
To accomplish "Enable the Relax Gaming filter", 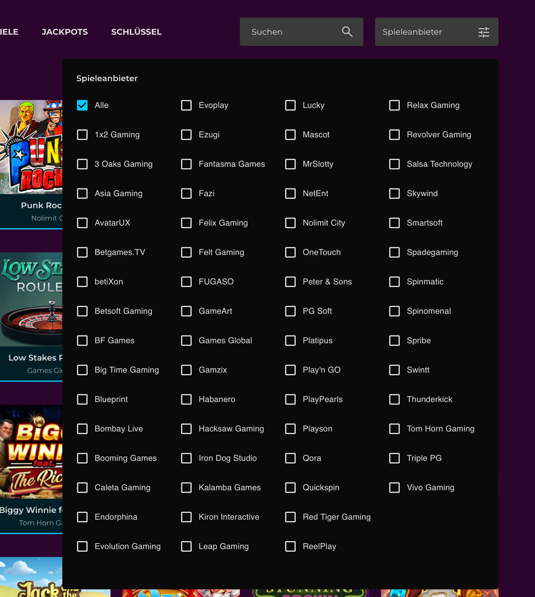I will (x=394, y=105).
